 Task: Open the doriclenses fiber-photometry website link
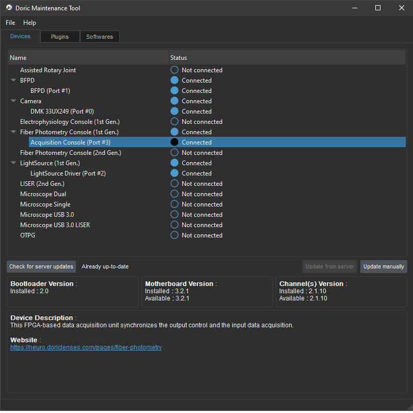pos(86,347)
